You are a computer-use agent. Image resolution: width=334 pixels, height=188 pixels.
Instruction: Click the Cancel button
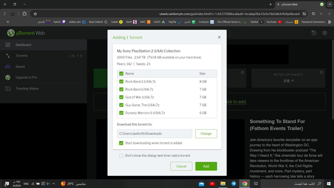point(181,166)
